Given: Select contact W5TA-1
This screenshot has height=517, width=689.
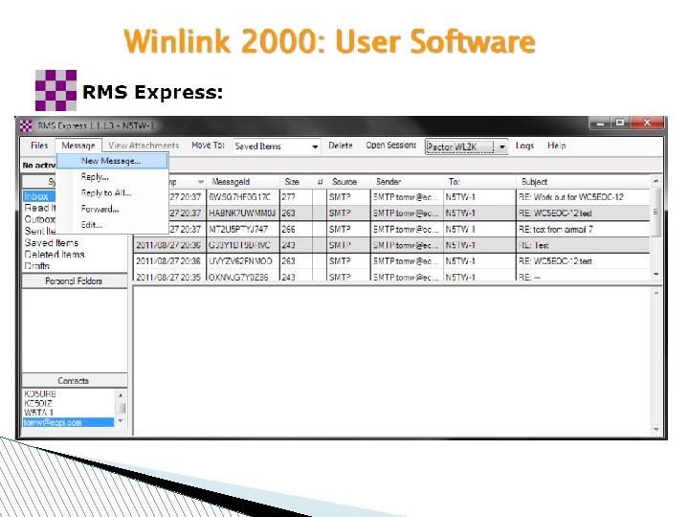Looking at the screenshot, I should [x=38, y=413].
